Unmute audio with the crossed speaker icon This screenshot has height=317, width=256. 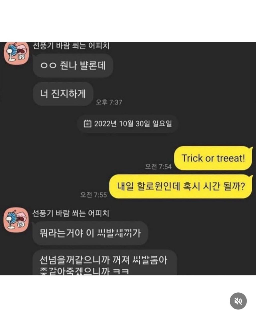[x=238, y=301]
